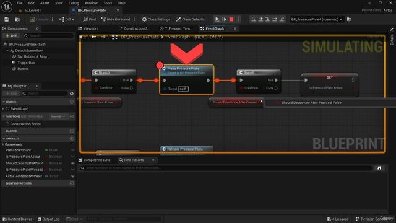Expand the EventGraph tree item
396x223 pixels.
[x=3, y=109]
